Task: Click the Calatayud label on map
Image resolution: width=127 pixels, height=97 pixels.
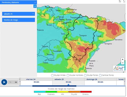Action: (x=74, y=40)
